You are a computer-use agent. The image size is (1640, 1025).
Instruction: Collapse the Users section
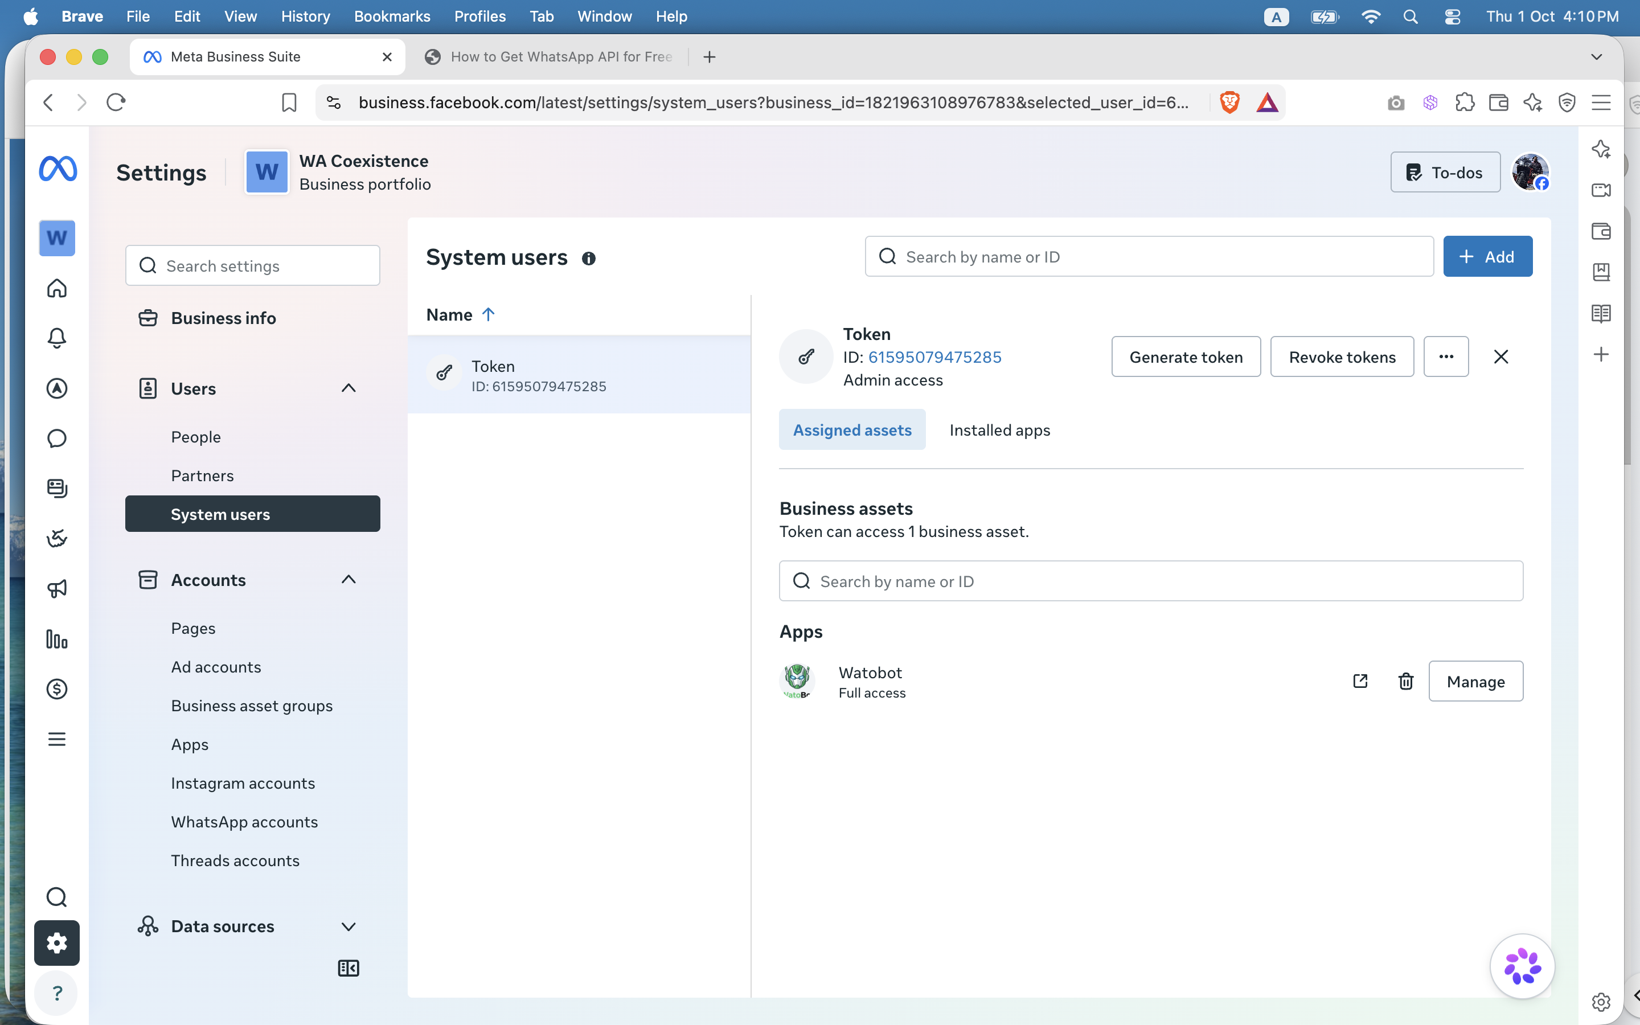pos(348,388)
